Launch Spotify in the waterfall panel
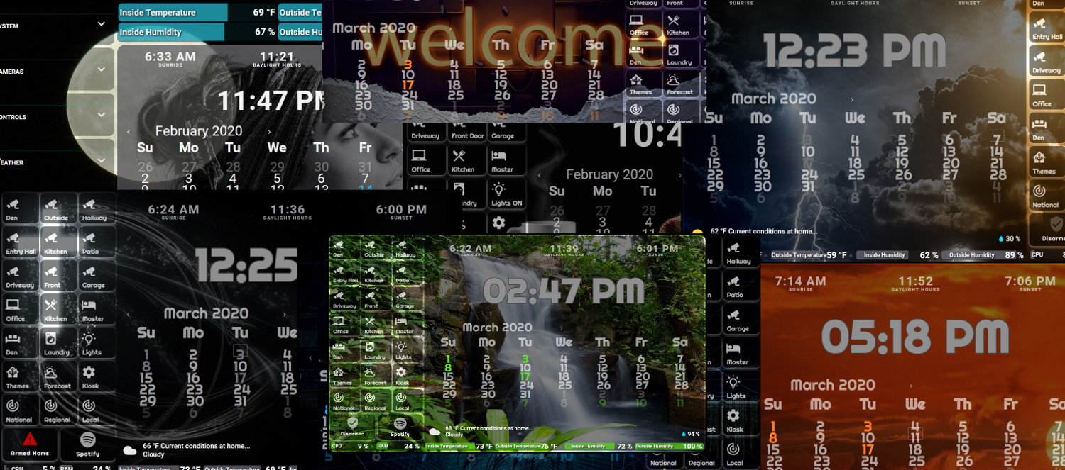 coord(400,426)
